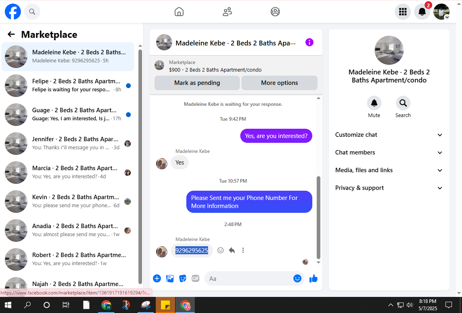Open the taskbar clock showing 8:18 PM
462x313 pixels.
coord(428,305)
